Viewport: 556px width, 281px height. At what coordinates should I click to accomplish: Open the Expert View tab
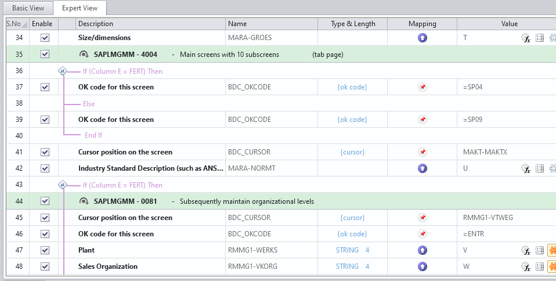(80, 8)
